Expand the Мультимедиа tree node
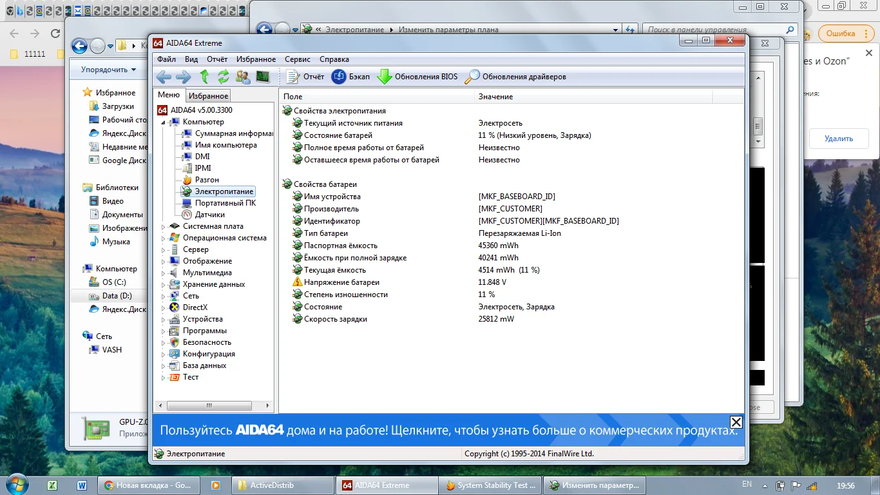Screen dimensions: 880x495 coord(163,273)
